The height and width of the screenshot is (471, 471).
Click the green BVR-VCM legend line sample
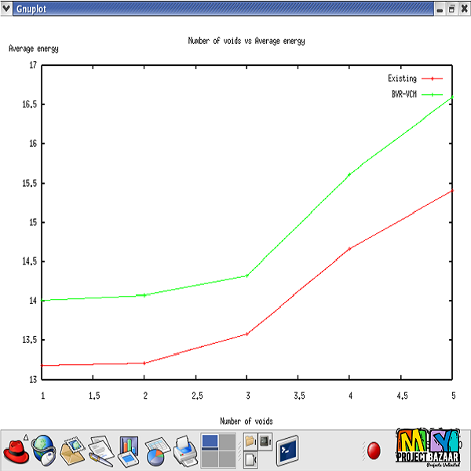click(x=433, y=94)
